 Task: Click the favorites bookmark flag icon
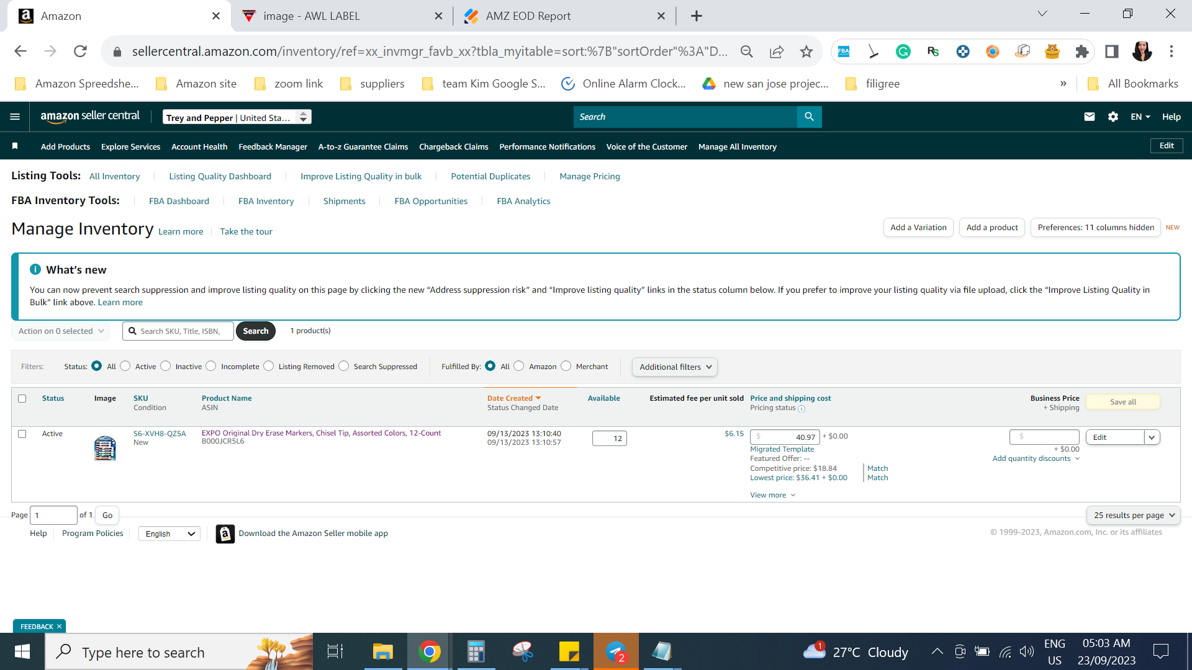[15, 146]
